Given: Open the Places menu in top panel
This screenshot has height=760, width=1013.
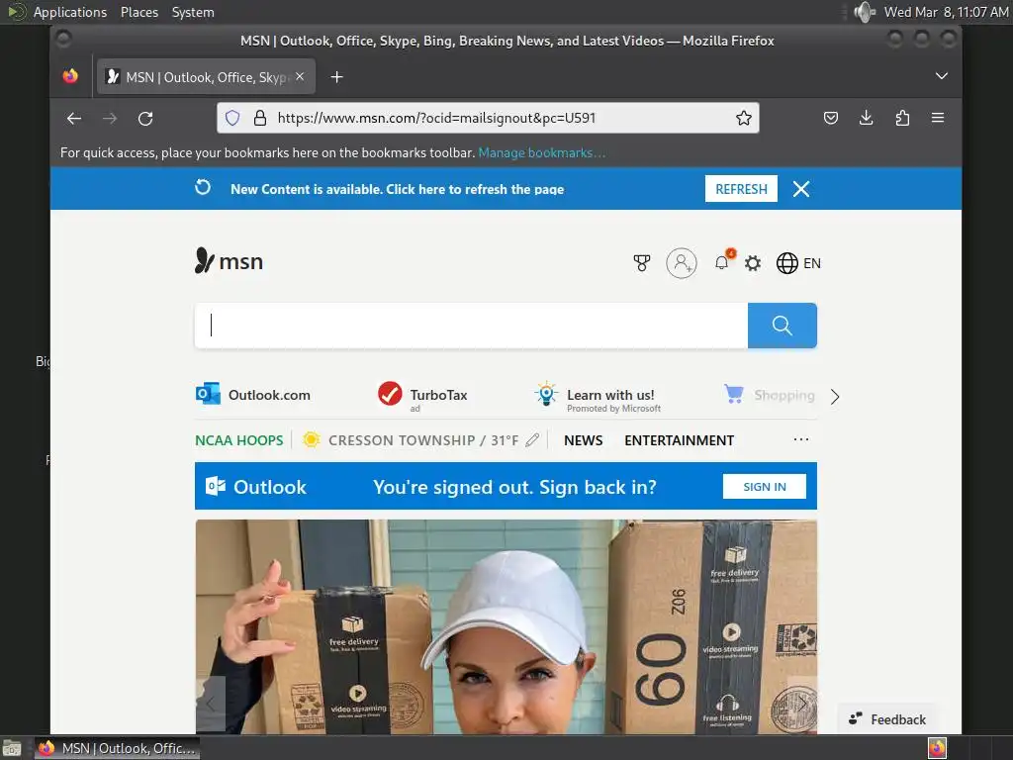Looking at the screenshot, I should coord(138,12).
